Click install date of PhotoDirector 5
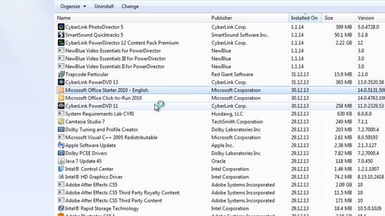 [297, 27]
